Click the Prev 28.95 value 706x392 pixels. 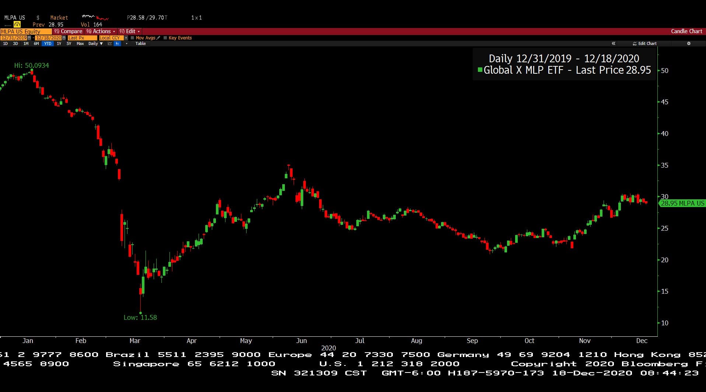coord(48,25)
